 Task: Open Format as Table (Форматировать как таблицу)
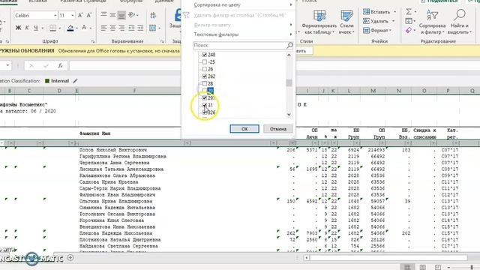pyautogui.click(x=319, y=22)
